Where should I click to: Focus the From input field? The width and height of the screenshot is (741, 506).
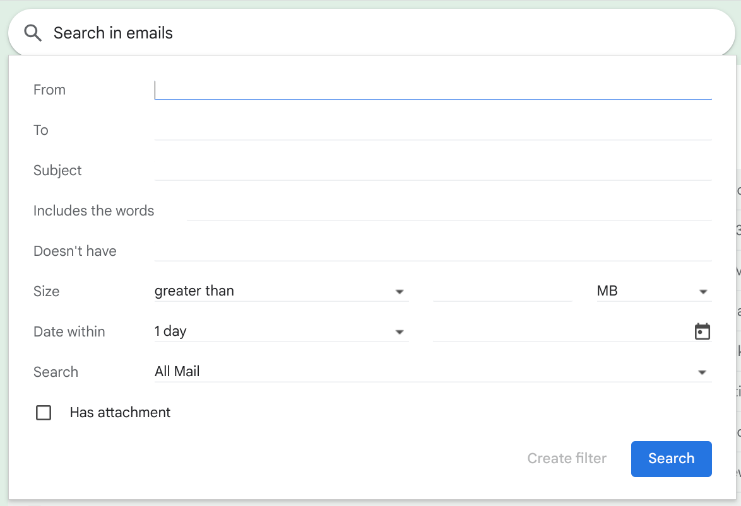click(x=432, y=90)
